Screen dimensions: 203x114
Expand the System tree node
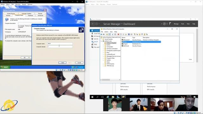click(x=103, y=60)
